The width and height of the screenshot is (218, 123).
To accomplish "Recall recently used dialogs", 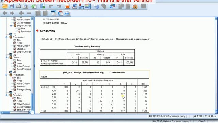I will [x=42, y=6].
